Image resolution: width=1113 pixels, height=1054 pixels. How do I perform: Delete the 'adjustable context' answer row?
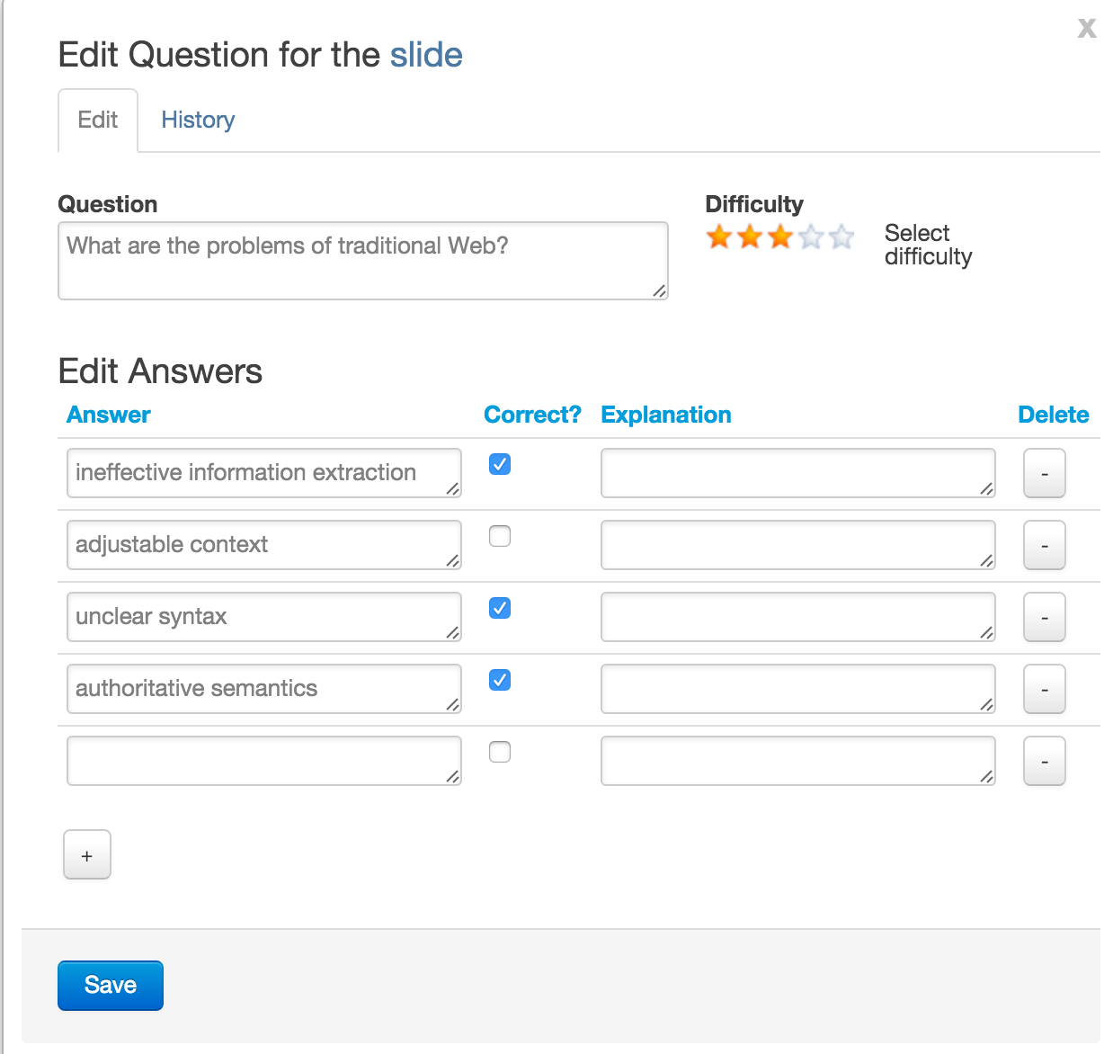coord(1045,545)
